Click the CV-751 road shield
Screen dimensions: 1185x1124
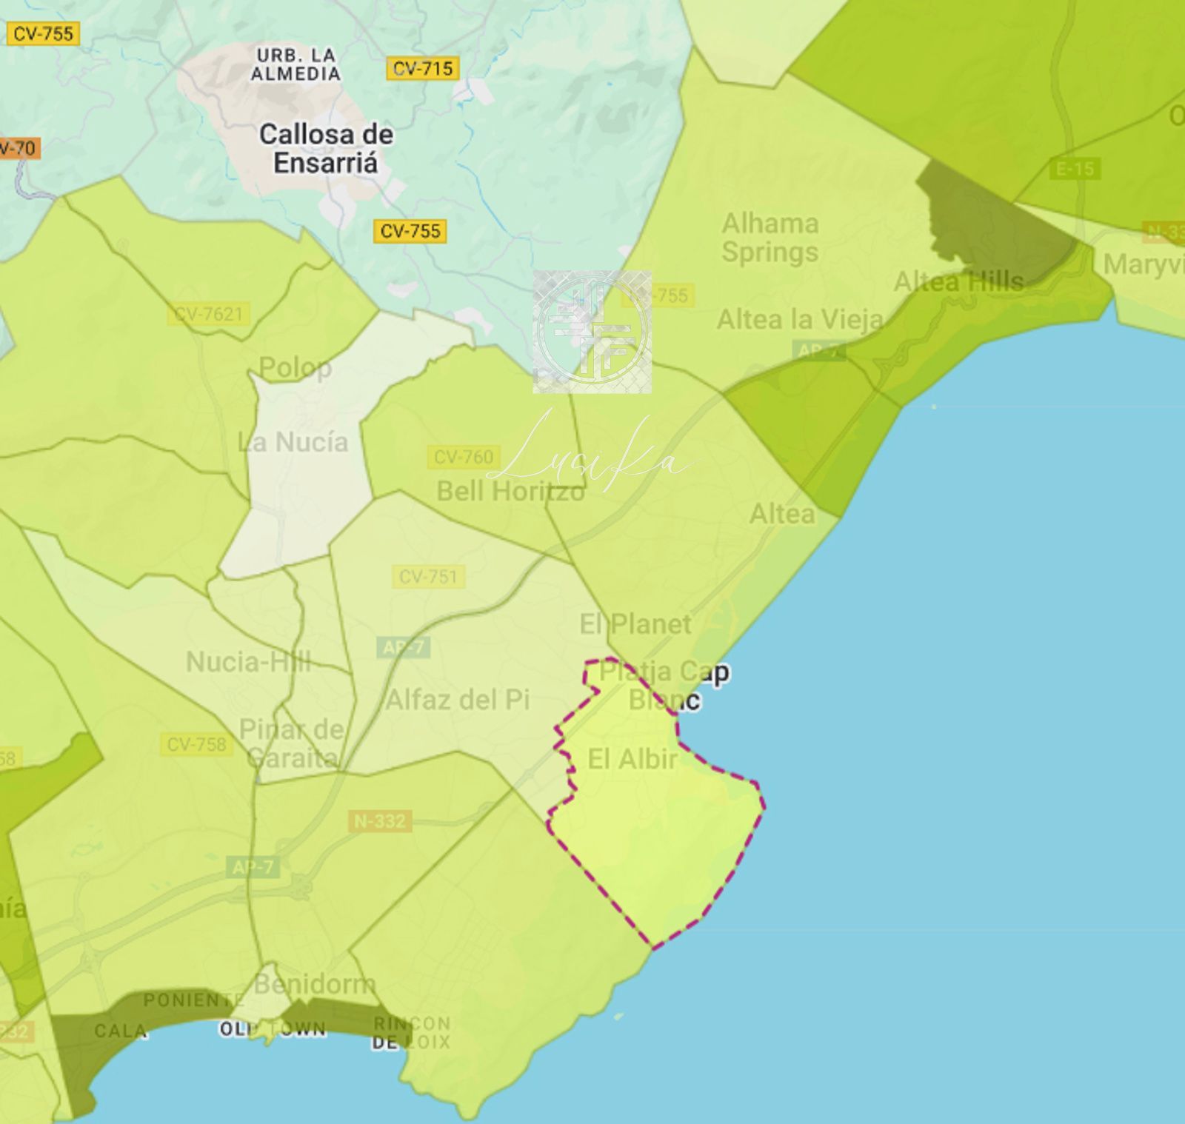click(428, 576)
